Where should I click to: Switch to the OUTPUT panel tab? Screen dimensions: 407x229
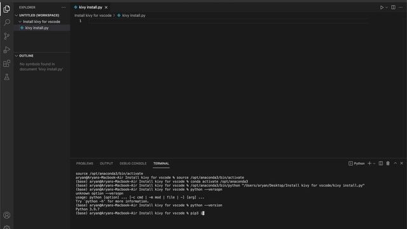[106, 163]
